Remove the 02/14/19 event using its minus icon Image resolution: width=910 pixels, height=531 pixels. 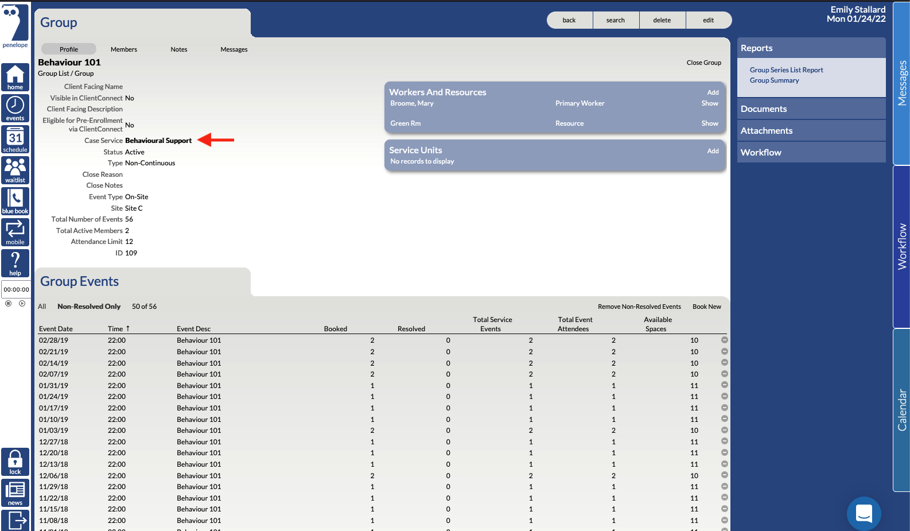pyautogui.click(x=725, y=362)
